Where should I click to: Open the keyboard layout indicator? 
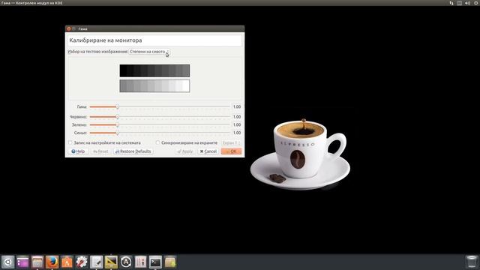click(x=460, y=3)
